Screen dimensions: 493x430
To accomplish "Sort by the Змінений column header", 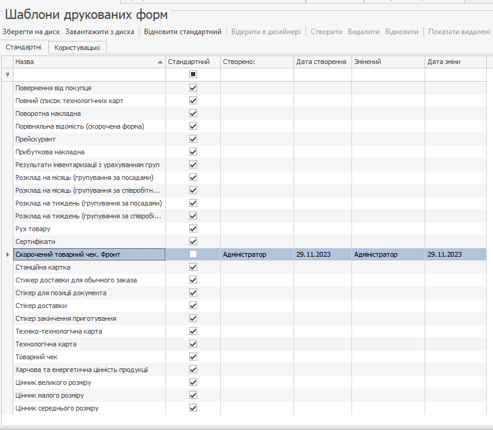I will coord(387,62).
